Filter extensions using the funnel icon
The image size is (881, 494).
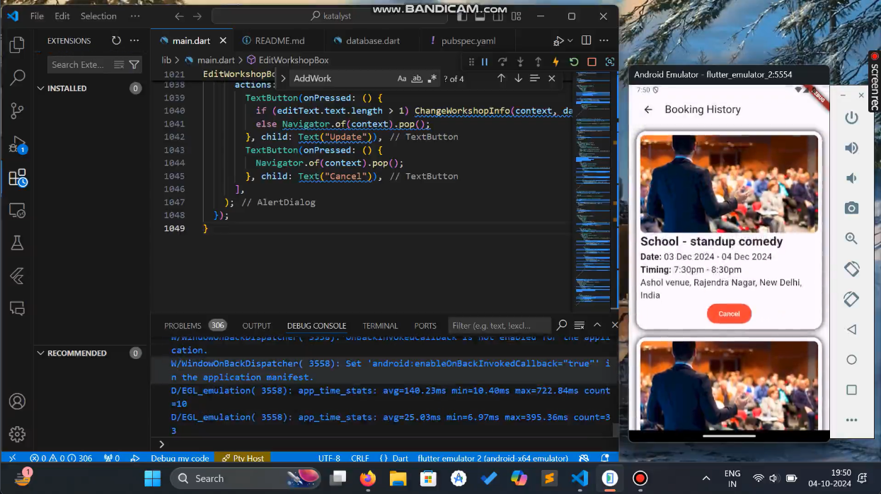tap(134, 65)
